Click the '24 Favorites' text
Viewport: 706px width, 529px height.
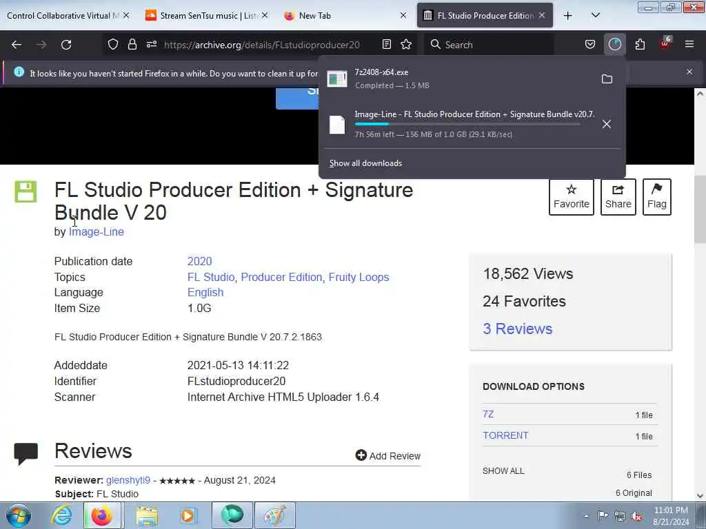(x=524, y=301)
